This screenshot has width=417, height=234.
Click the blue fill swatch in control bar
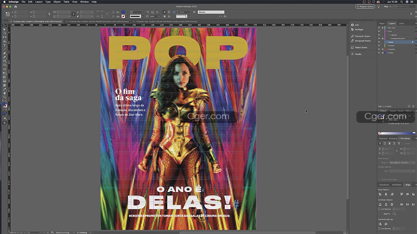[x=123, y=12]
